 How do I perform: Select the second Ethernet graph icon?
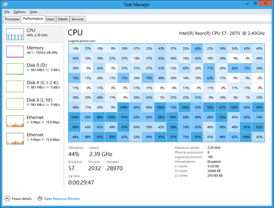pyautogui.click(x=15, y=139)
